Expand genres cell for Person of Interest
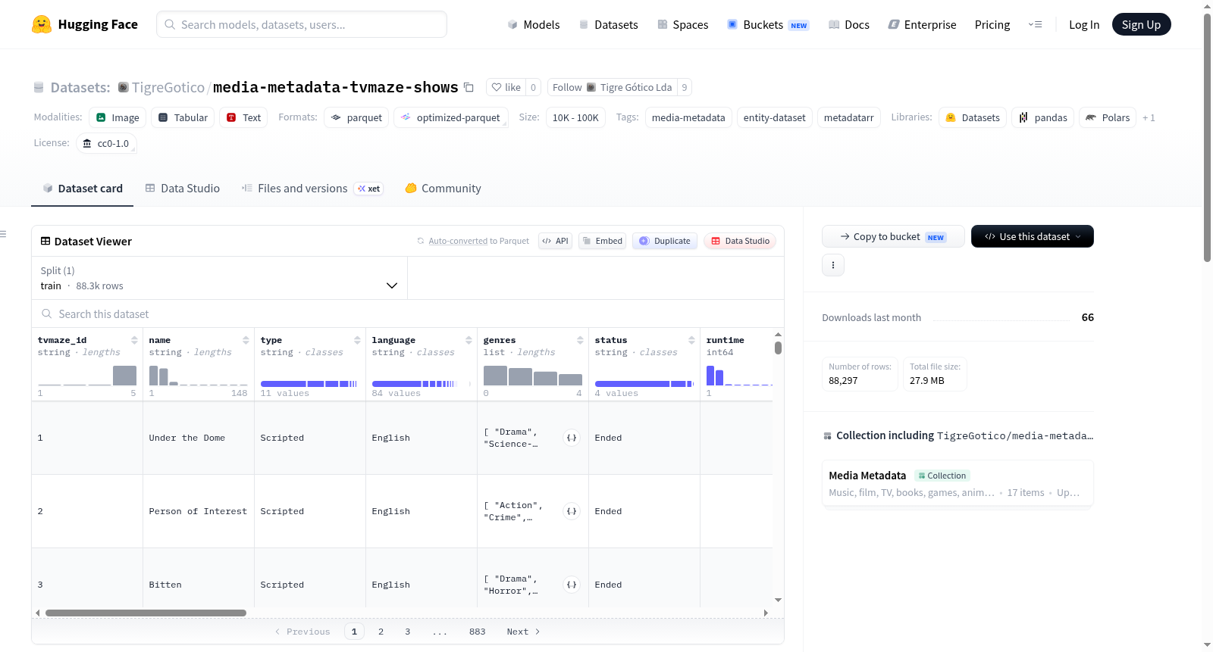This screenshot has width=1213, height=652. [x=572, y=511]
